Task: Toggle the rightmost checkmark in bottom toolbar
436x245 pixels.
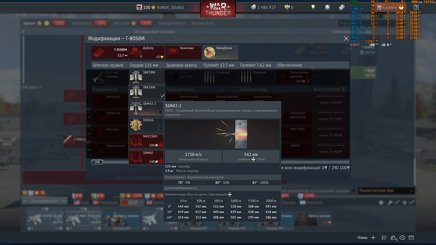Action: (x=412, y=202)
